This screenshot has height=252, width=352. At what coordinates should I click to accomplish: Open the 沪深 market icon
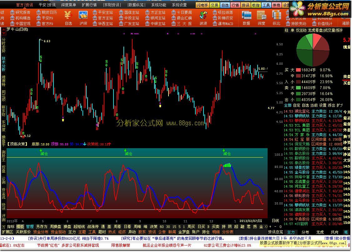tap(83, 18)
